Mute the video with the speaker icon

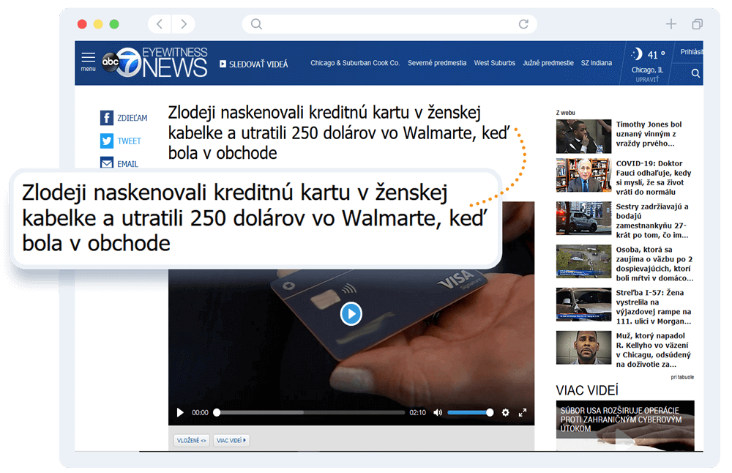[x=438, y=413]
